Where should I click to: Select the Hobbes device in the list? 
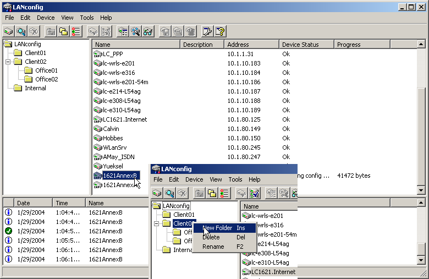pyautogui.click(x=113, y=138)
